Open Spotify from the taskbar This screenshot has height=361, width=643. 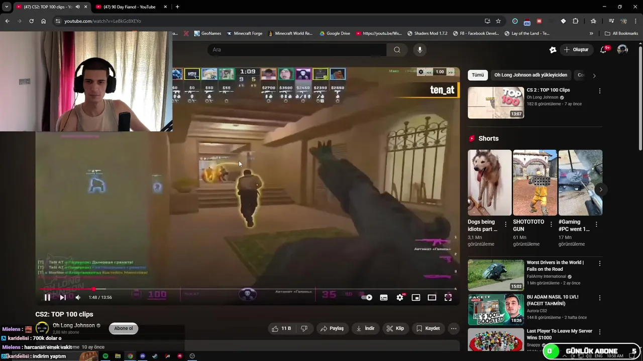(x=105, y=356)
